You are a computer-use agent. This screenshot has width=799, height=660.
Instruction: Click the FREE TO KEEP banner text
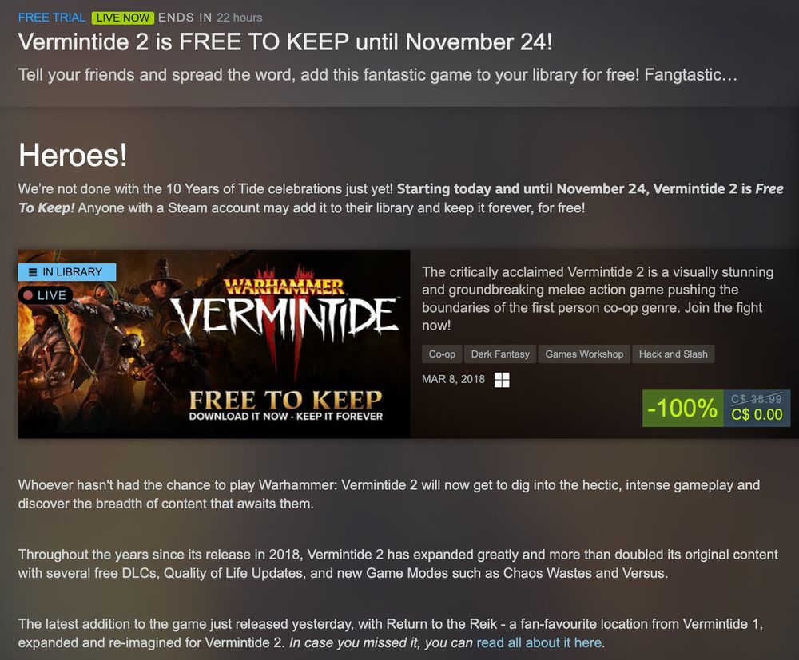[x=285, y=400]
